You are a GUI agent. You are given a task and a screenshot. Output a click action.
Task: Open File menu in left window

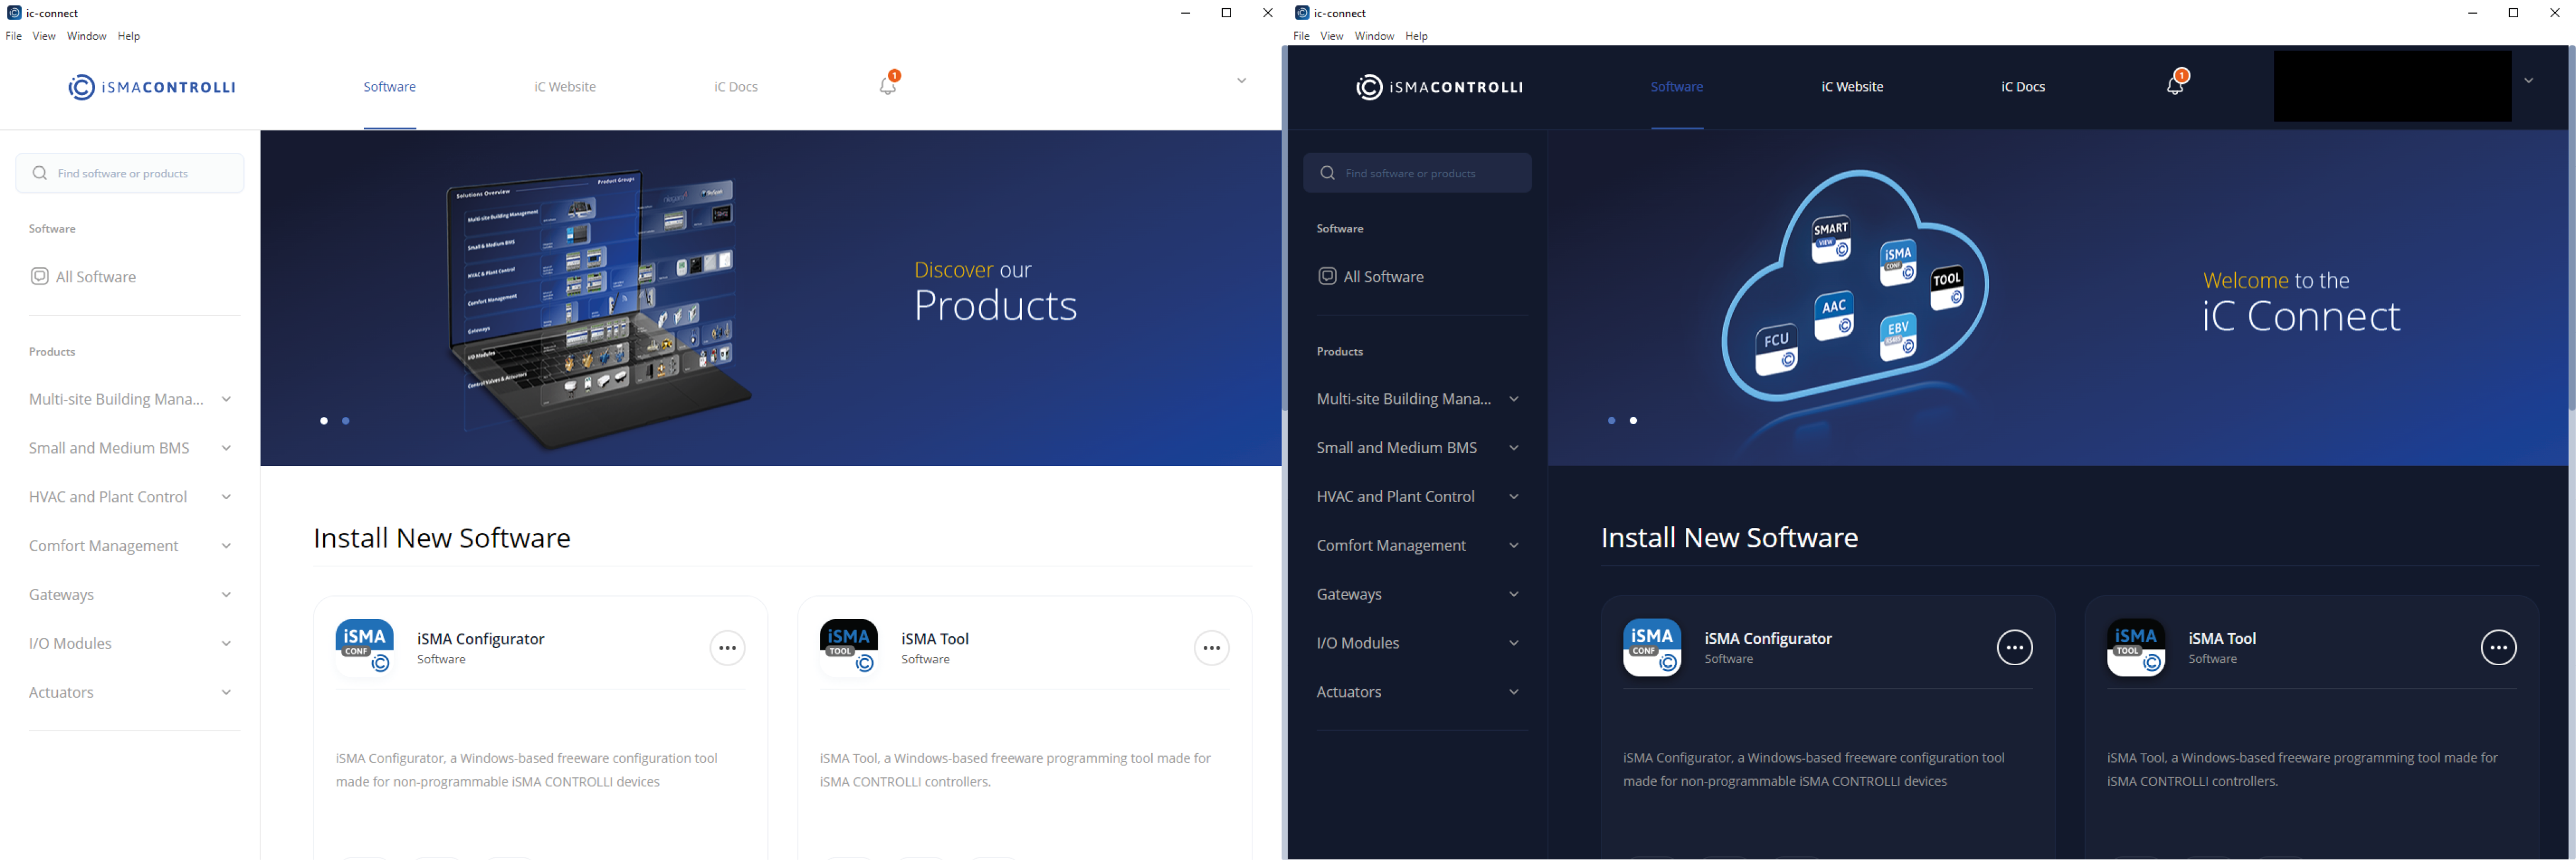(14, 36)
